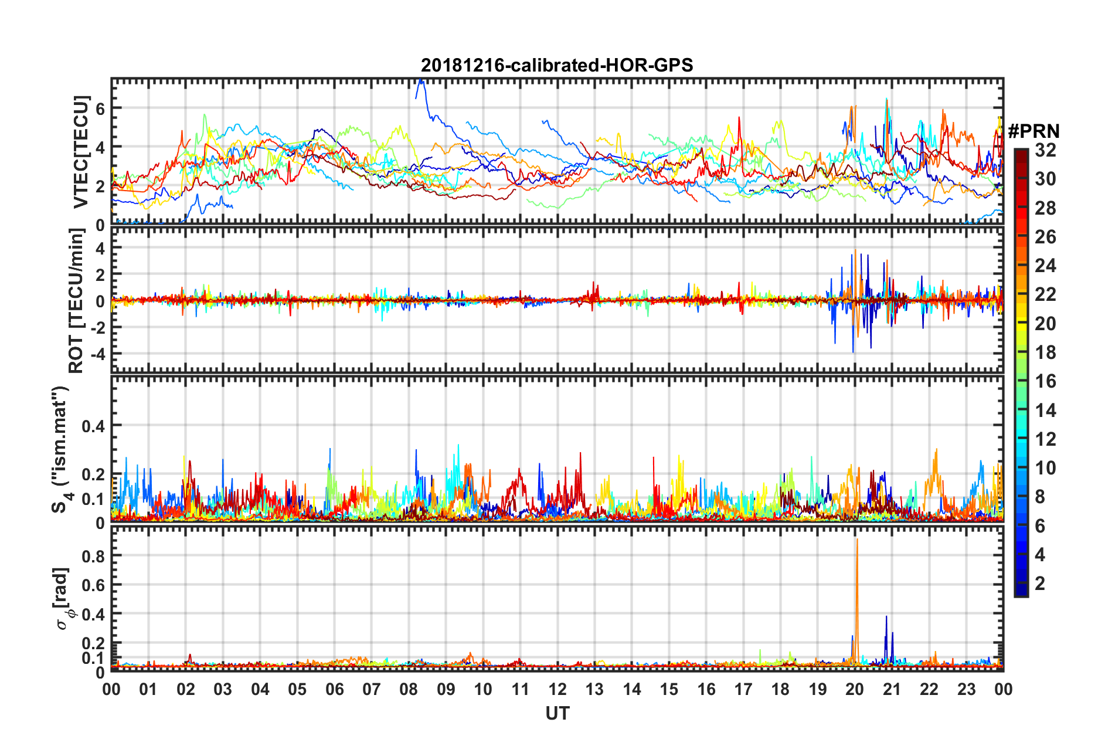Select colorbar tick label "12"
Viewport: 1115px width, 746px height.
pyautogui.click(x=1045, y=439)
